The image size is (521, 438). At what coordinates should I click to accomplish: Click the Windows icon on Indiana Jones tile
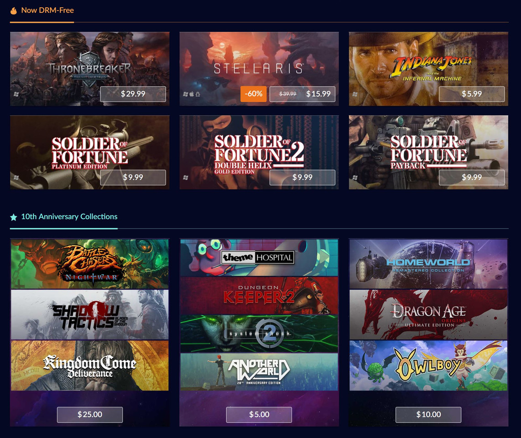tap(355, 94)
